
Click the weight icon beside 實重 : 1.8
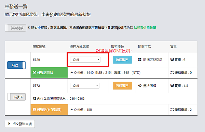tap(172, 85)
